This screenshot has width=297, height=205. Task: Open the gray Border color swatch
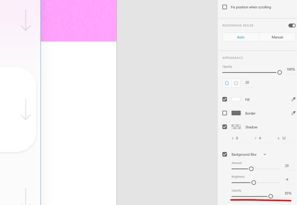(x=236, y=113)
